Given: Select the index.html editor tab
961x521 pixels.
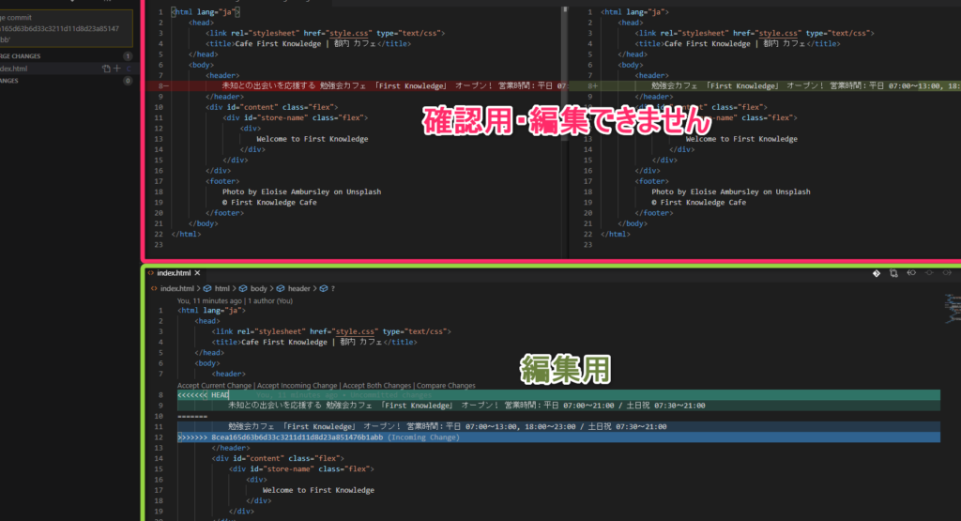Looking at the screenshot, I should coord(174,272).
